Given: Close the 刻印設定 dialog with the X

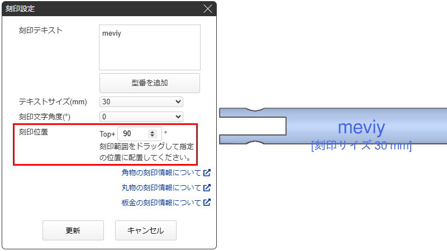Looking at the screenshot, I should point(208,9).
